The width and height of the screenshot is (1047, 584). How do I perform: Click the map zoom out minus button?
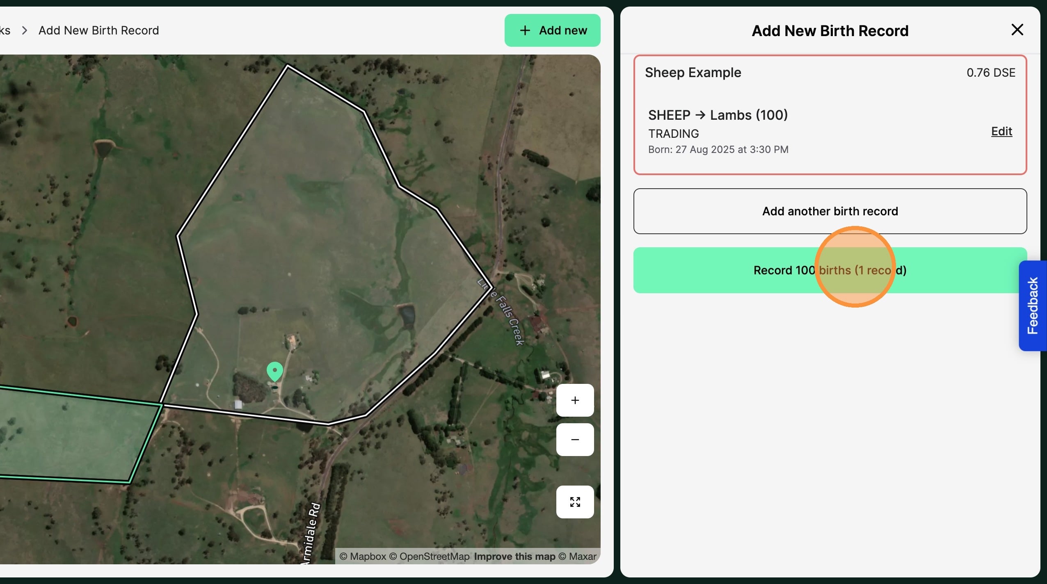tap(575, 440)
